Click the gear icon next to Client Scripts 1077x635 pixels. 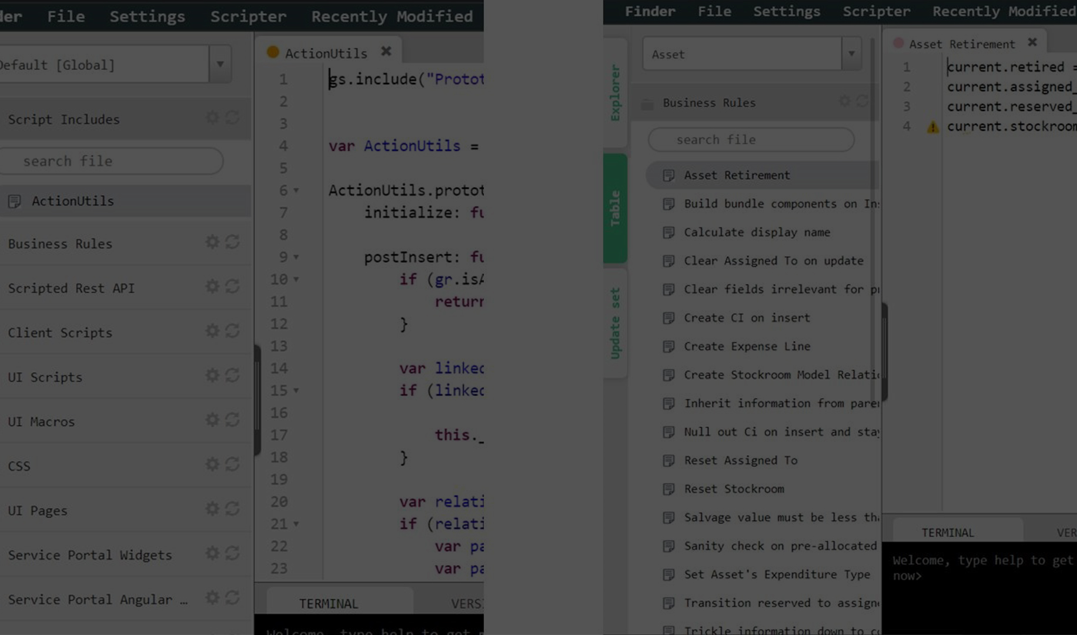coord(212,331)
